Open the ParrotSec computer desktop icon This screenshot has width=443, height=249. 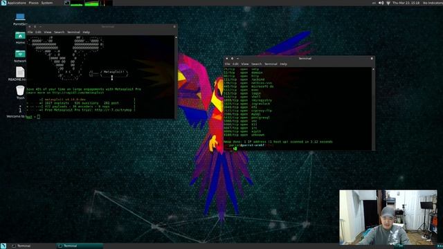(x=20, y=19)
